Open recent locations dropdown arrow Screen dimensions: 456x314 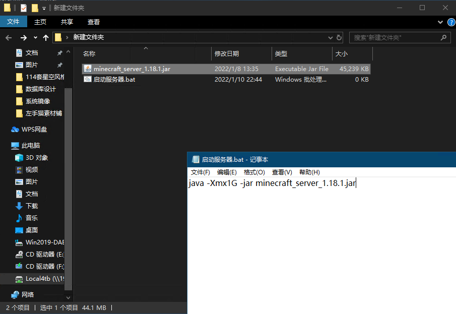pyautogui.click(x=35, y=37)
